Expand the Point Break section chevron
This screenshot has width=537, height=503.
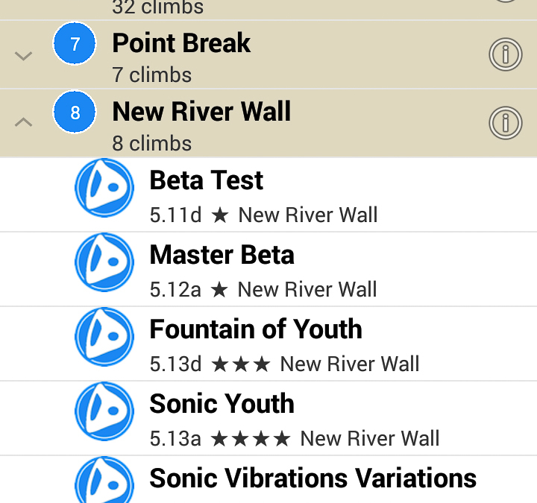point(24,55)
